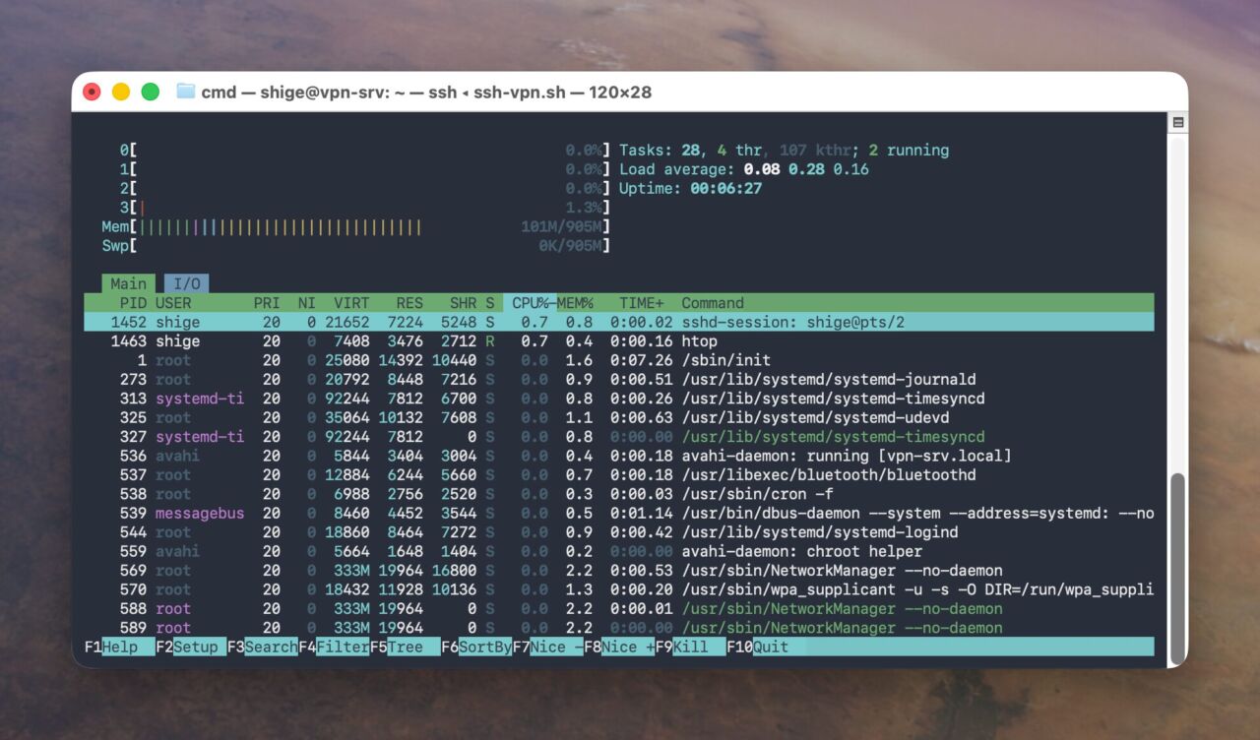This screenshot has width=1260, height=740.
Task: Click PID 569 NetworkManager row
Action: tap(618, 570)
